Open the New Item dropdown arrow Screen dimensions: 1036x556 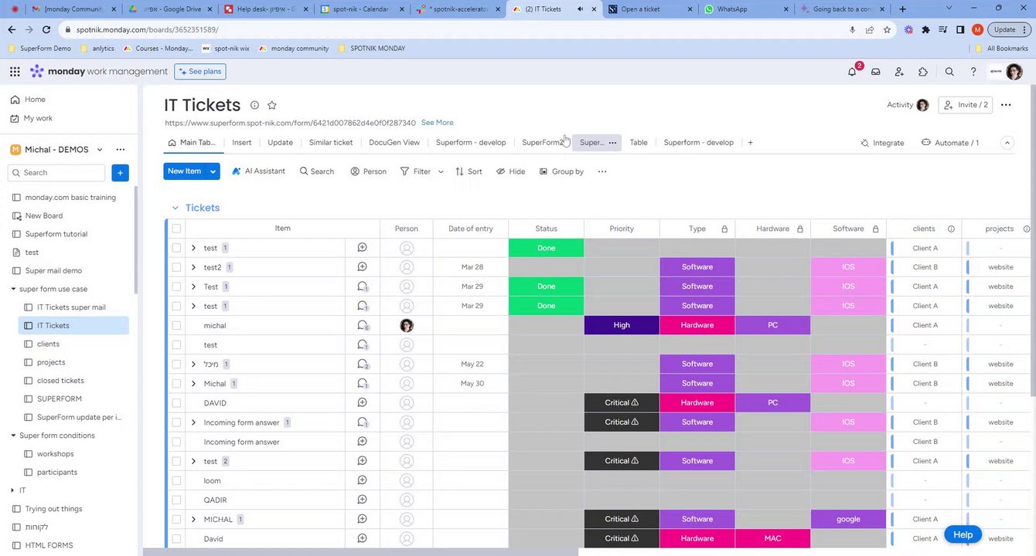click(213, 171)
